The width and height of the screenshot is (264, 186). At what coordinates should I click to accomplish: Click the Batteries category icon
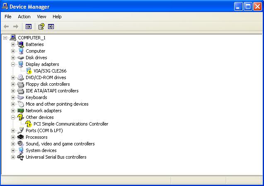click(x=21, y=44)
